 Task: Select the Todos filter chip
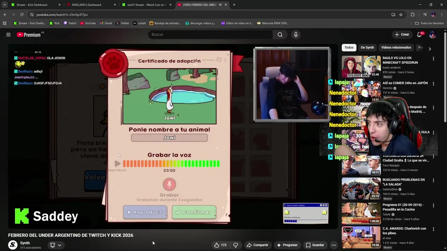349,47
